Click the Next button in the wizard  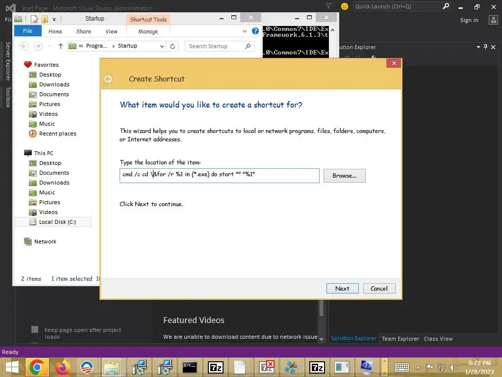click(342, 289)
